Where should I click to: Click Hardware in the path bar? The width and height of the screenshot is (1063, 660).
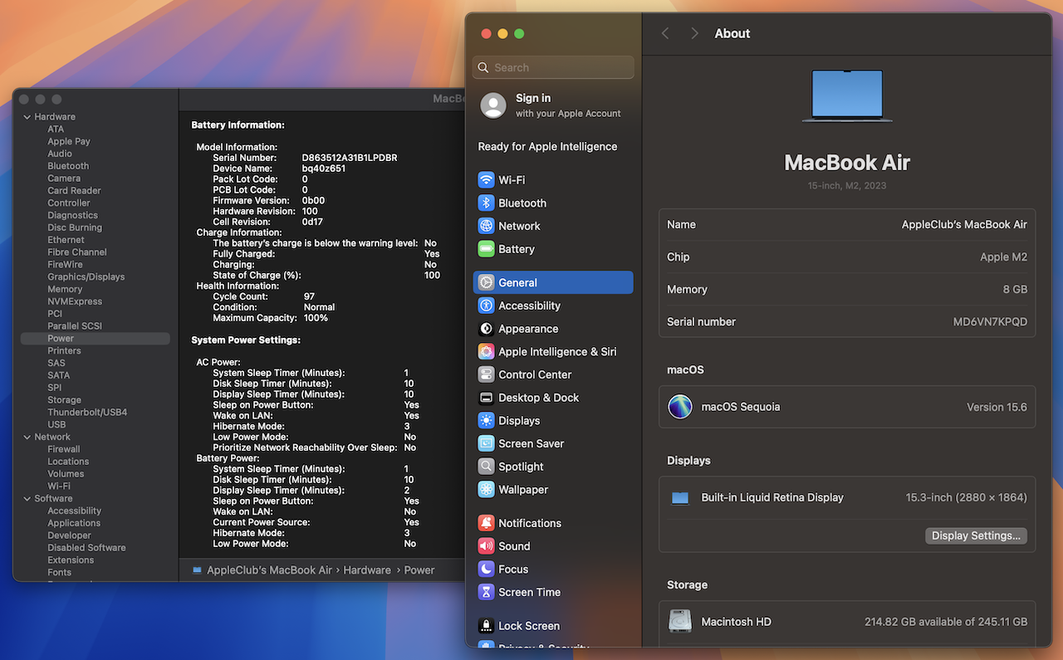[x=367, y=570]
